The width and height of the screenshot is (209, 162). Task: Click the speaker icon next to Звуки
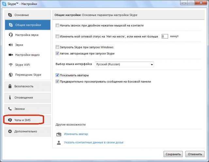pyautogui.click(x=10, y=45)
